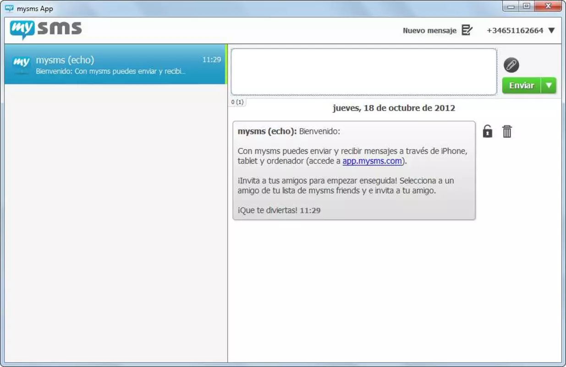Click the Nuevo mensaje label
Viewport: 566px width, 367px height.
coord(429,31)
